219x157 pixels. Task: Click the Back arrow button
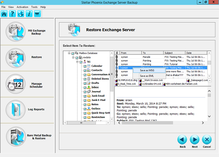click(182, 140)
